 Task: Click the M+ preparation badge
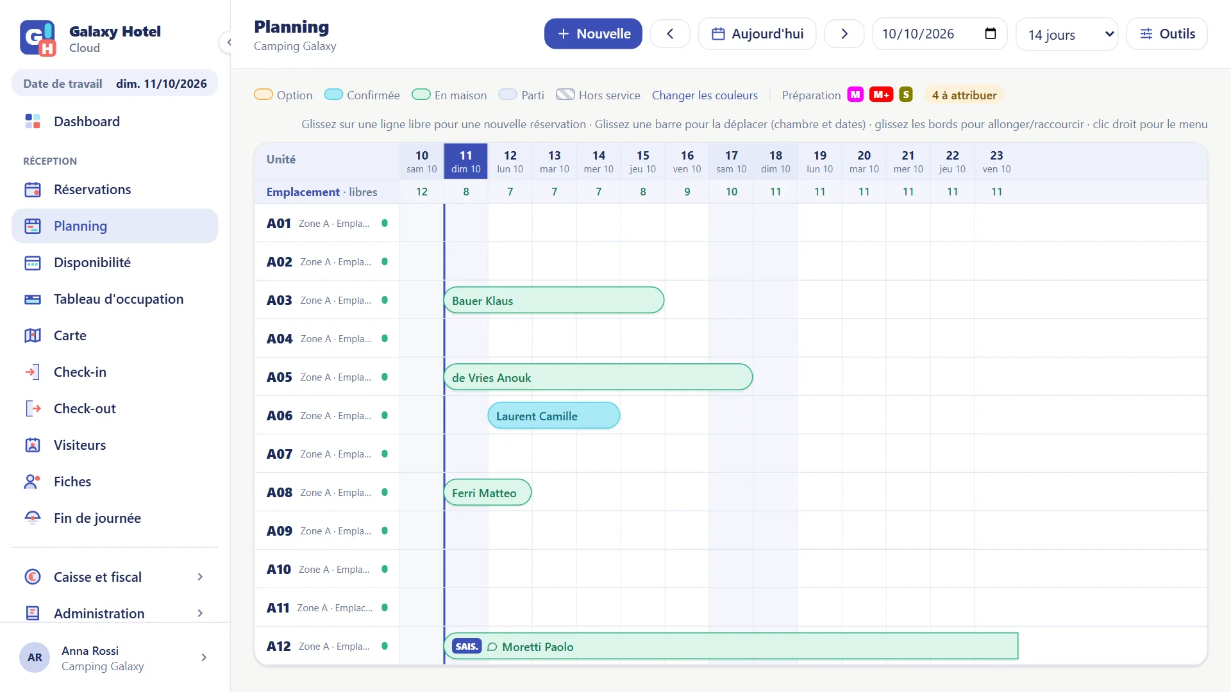[x=882, y=95]
